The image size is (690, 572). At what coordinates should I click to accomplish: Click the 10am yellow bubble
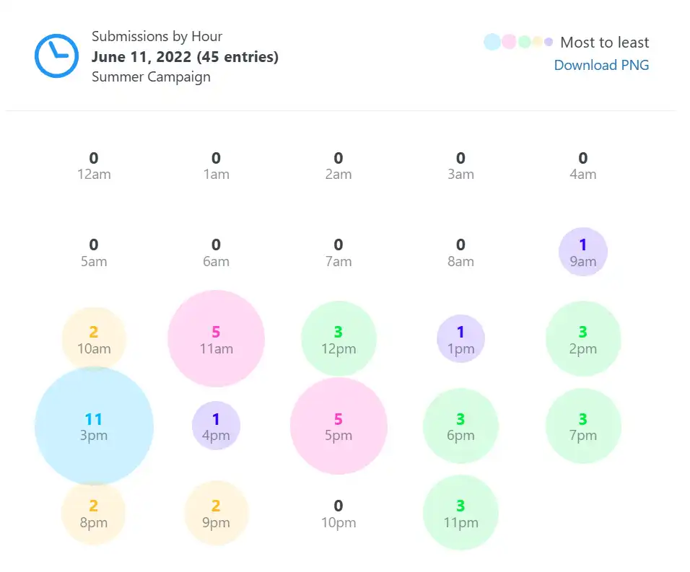point(94,339)
